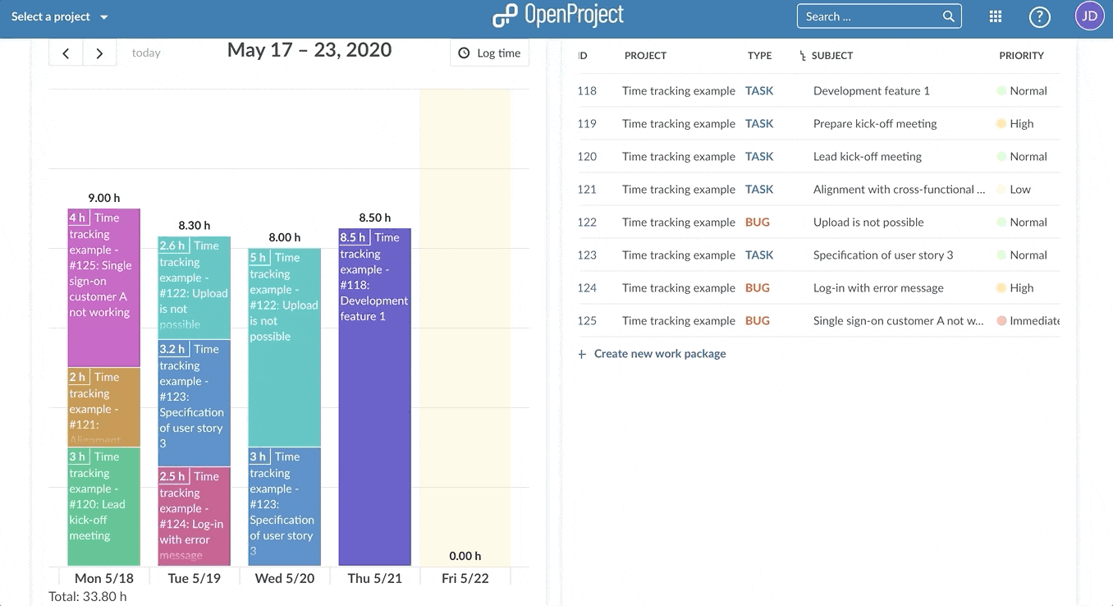1113x606 pixels.
Task: Click the OpenProject logo
Action: click(x=558, y=16)
